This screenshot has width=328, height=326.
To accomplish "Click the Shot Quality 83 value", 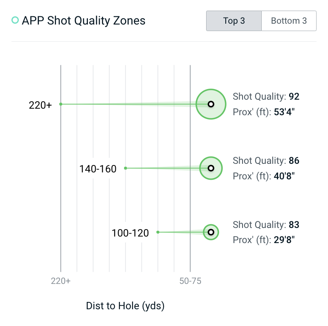I will tap(294, 225).
